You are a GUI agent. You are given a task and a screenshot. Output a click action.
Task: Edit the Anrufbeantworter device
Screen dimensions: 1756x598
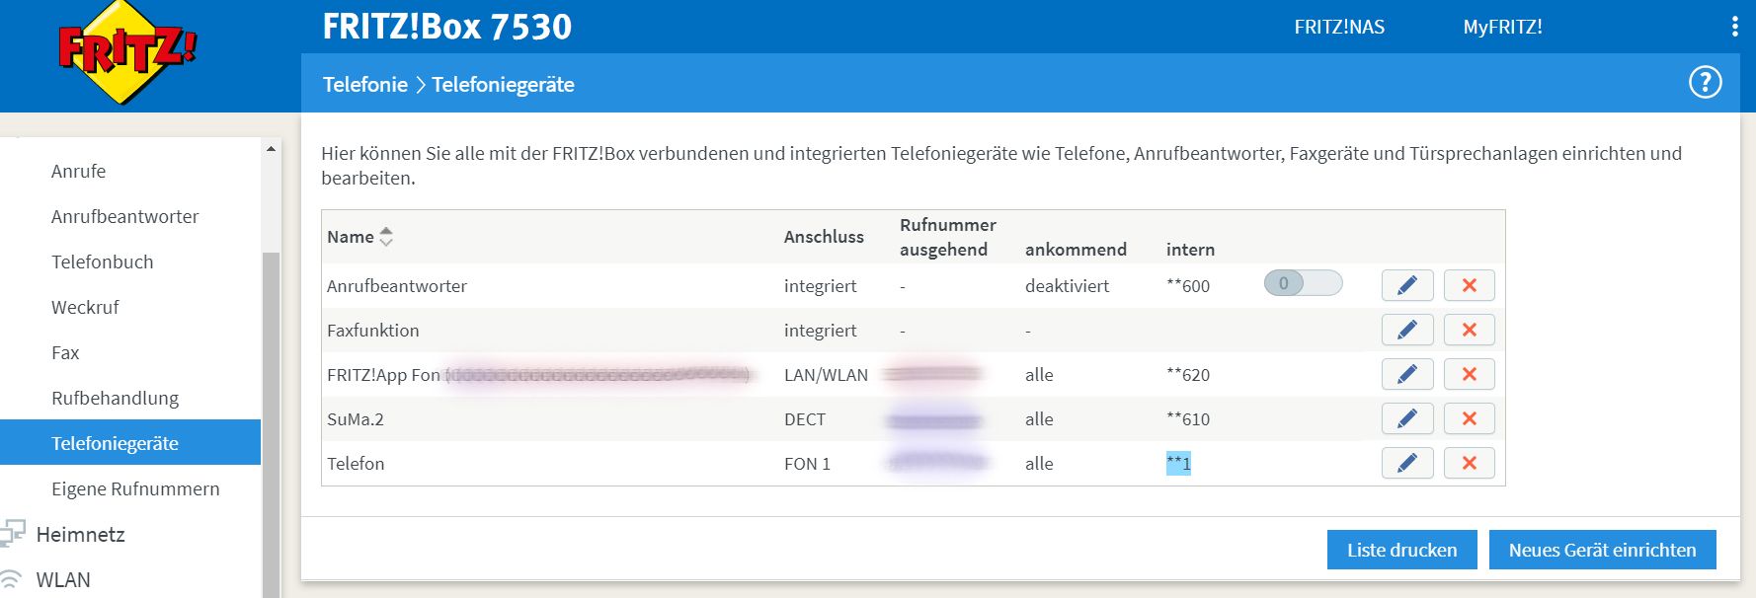point(1407,285)
